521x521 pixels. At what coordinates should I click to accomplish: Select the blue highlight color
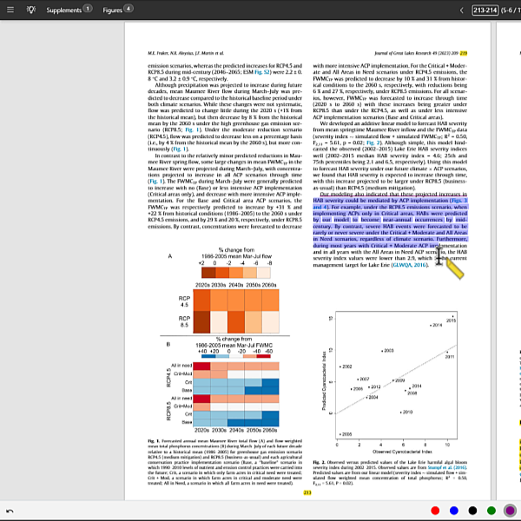click(x=453, y=511)
